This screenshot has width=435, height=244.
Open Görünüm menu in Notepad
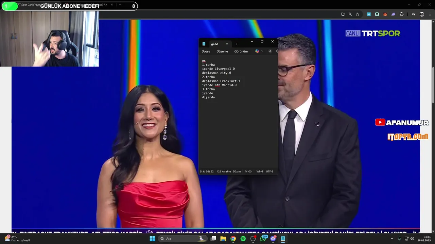click(241, 51)
